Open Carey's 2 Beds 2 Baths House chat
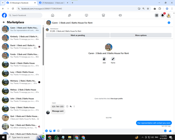The image size is (175, 140). [21, 109]
